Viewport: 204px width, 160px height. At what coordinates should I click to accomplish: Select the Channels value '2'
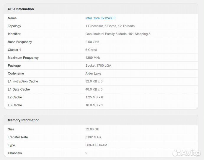pyautogui.click(x=86, y=153)
